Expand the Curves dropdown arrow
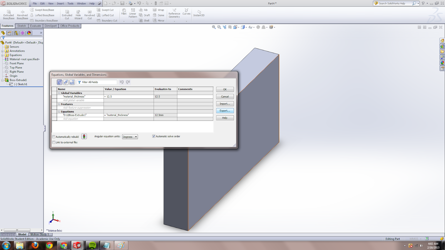This screenshot has height=250, width=445. coord(186,21)
